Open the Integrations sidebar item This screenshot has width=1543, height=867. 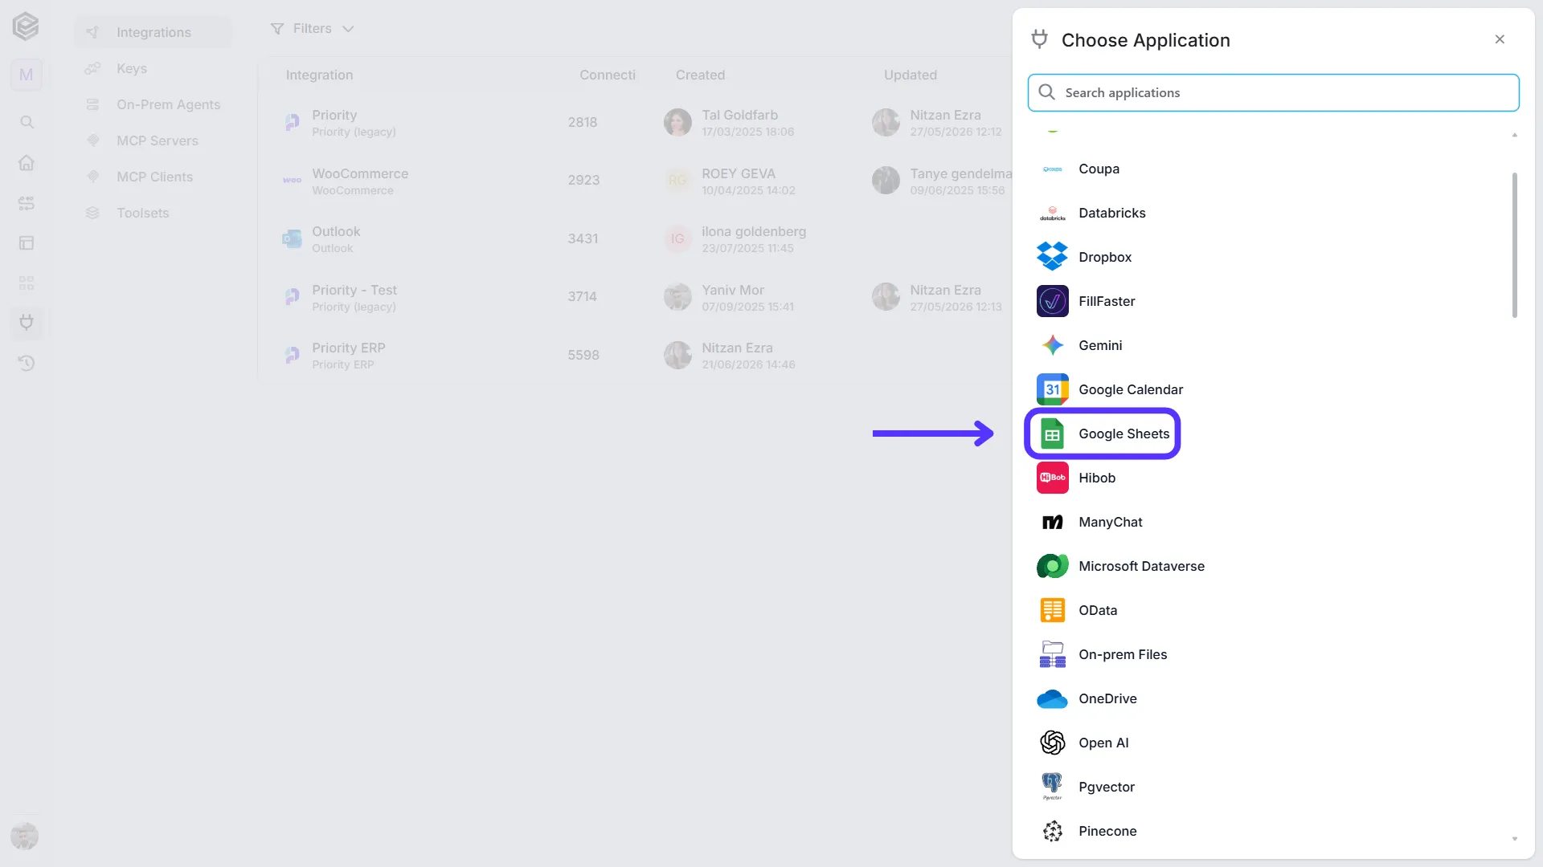tap(153, 32)
